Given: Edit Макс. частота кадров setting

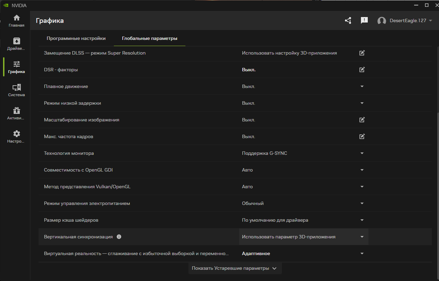Looking at the screenshot, I should coord(362,136).
